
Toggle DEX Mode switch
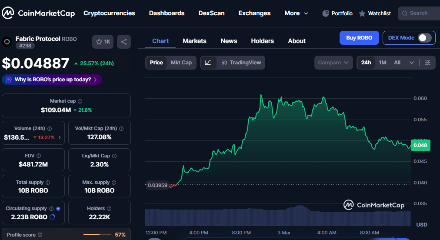425,38
